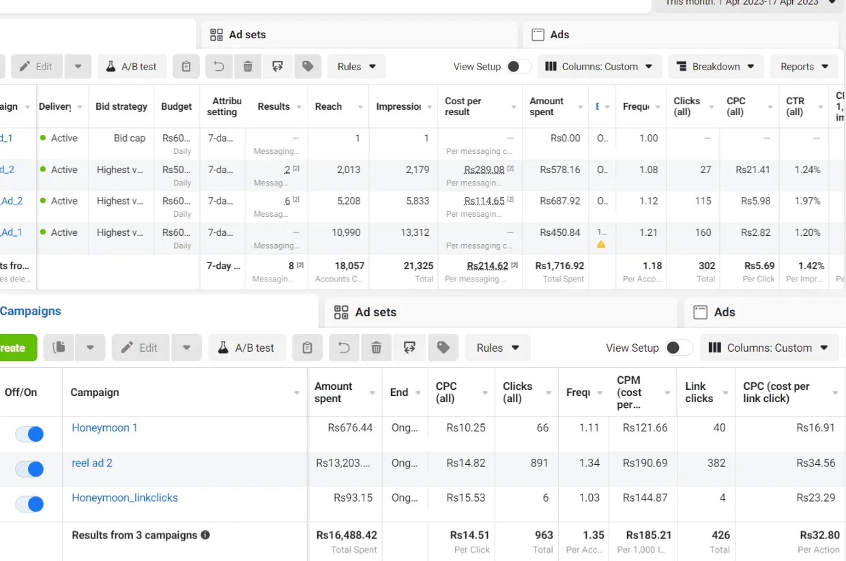Click the export icon in lower Campaigns toolbar
Viewport: 846px width, 561px height.
tap(409, 348)
